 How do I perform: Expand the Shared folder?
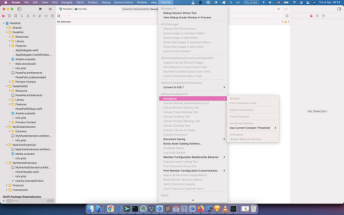[7, 28]
